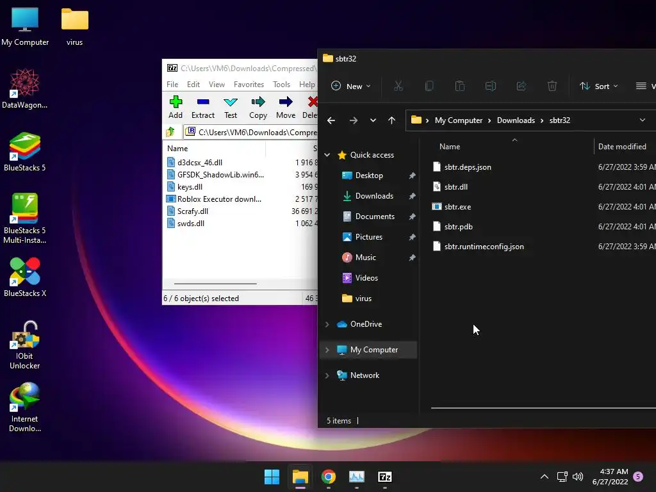Click the Copy icon in Explorer toolbar
The image size is (656, 492).
click(429, 86)
